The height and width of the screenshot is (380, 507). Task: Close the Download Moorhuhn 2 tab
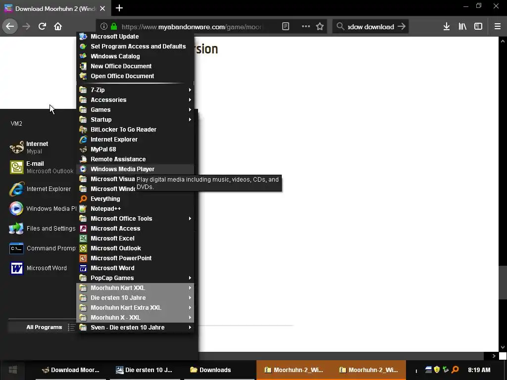(x=102, y=8)
